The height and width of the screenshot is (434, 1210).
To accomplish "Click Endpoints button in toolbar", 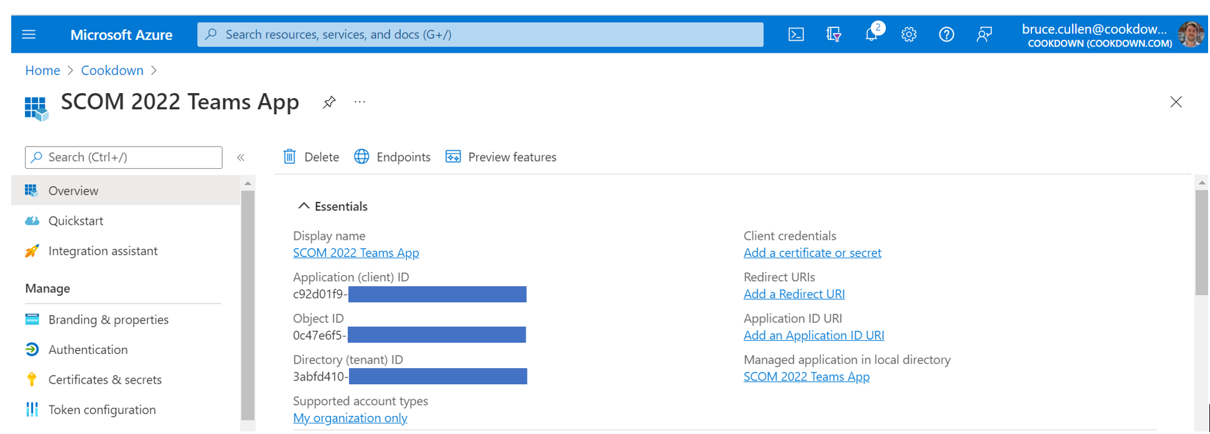I will pyautogui.click(x=392, y=157).
